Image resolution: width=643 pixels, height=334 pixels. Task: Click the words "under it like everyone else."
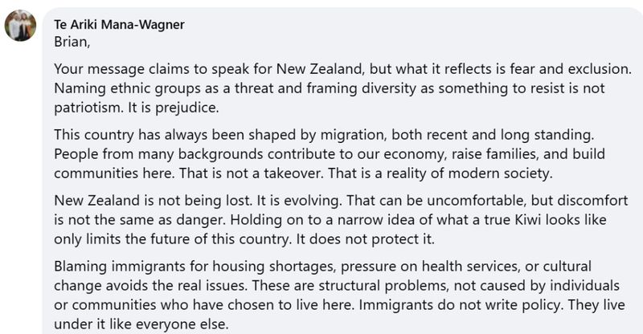(141, 324)
